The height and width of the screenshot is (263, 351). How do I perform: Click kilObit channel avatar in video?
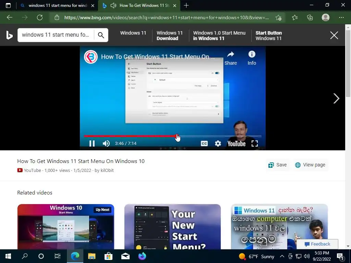tap(90, 57)
